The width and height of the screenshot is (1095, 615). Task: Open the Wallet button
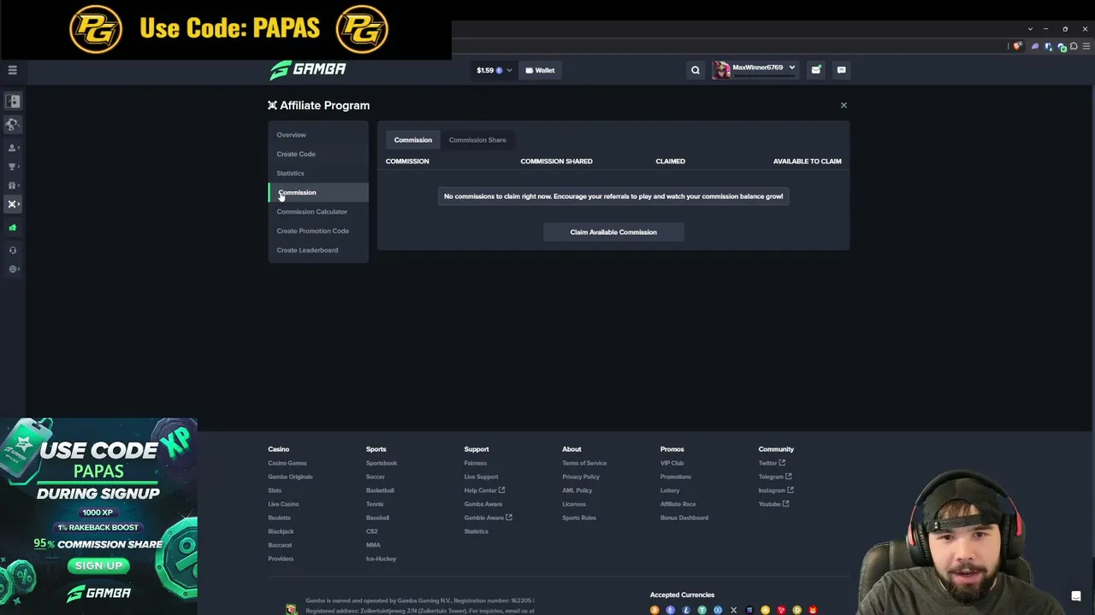pyautogui.click(x=540, y=70)
